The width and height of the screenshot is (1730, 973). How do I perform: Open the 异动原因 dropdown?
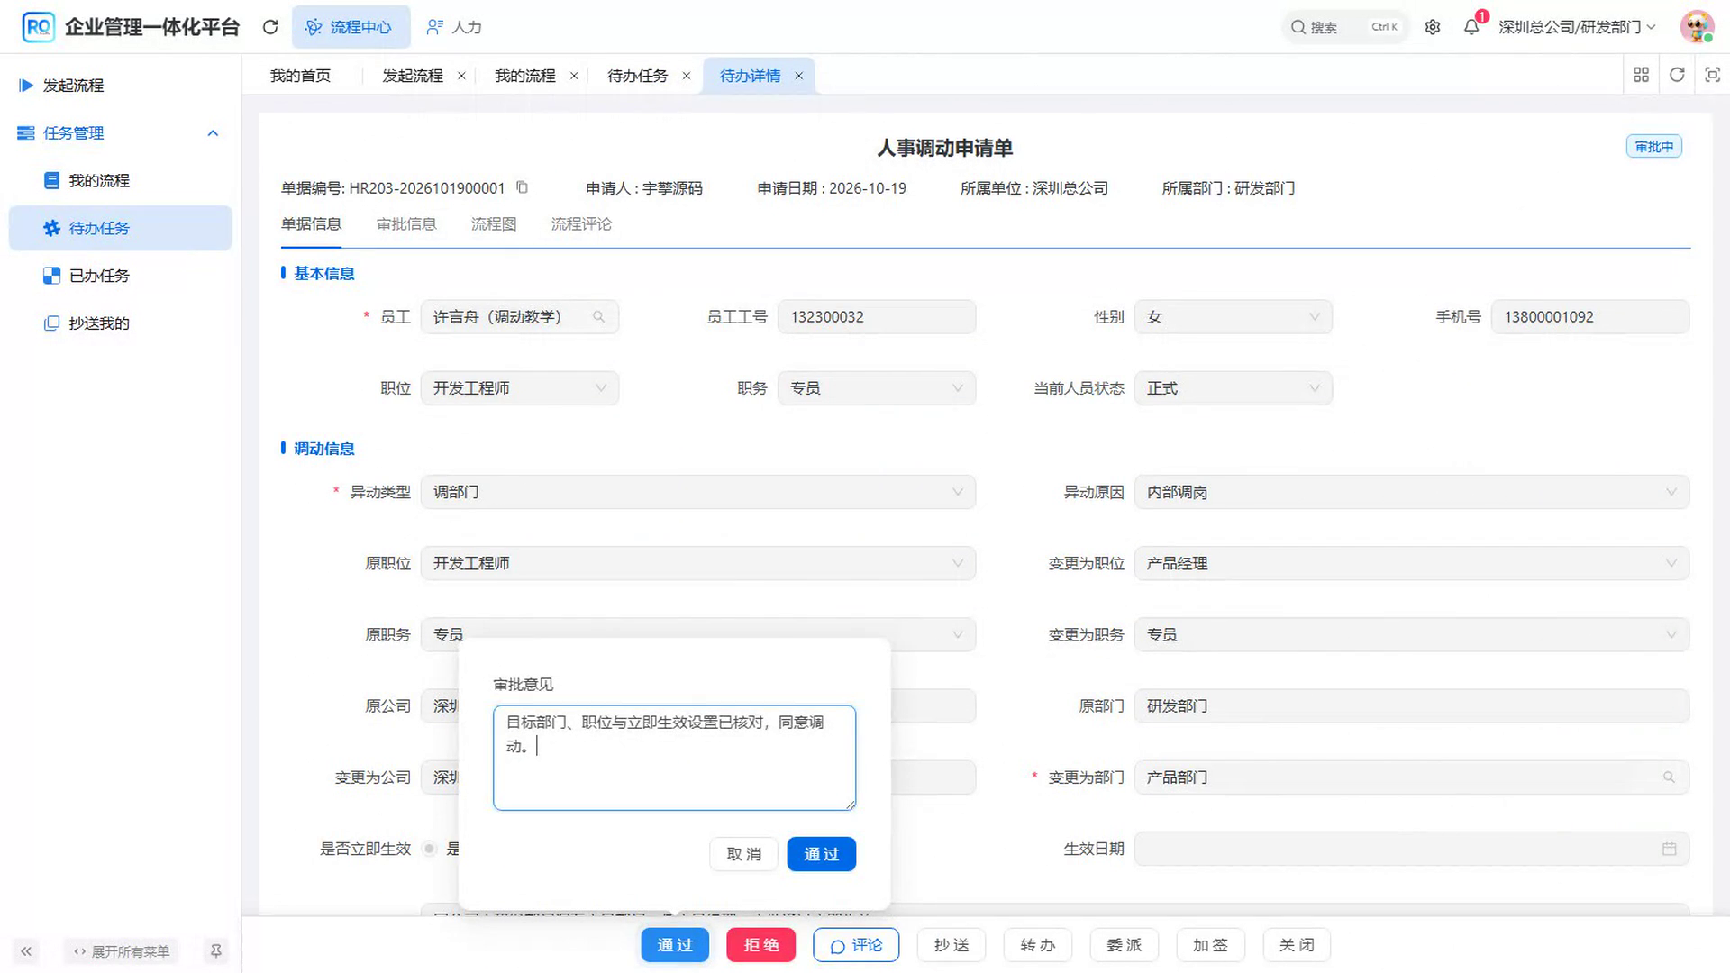tap(1411, 492)
